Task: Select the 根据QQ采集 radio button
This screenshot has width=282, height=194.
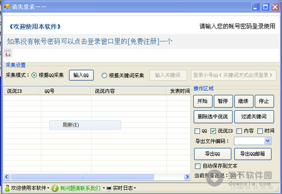Action: 34,75
